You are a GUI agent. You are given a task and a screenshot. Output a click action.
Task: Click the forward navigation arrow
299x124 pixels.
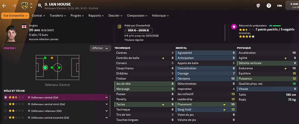[14, 6]
